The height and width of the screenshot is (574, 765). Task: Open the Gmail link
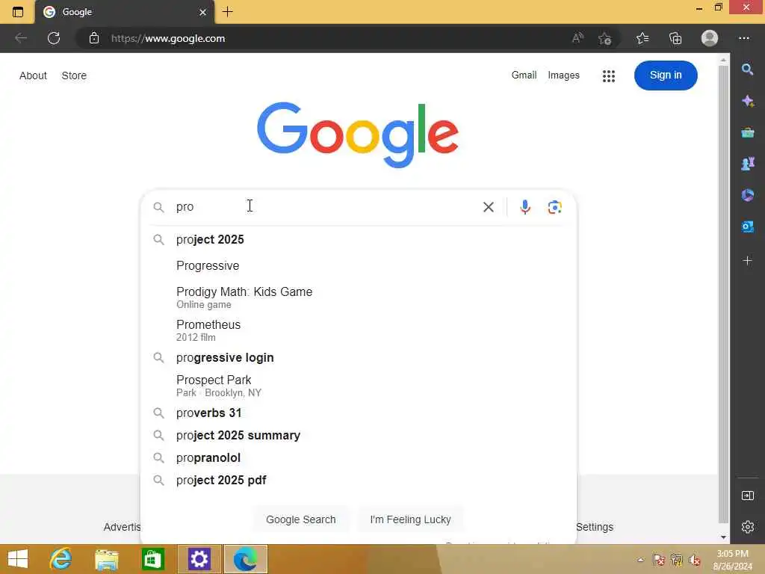pos(524,75)
